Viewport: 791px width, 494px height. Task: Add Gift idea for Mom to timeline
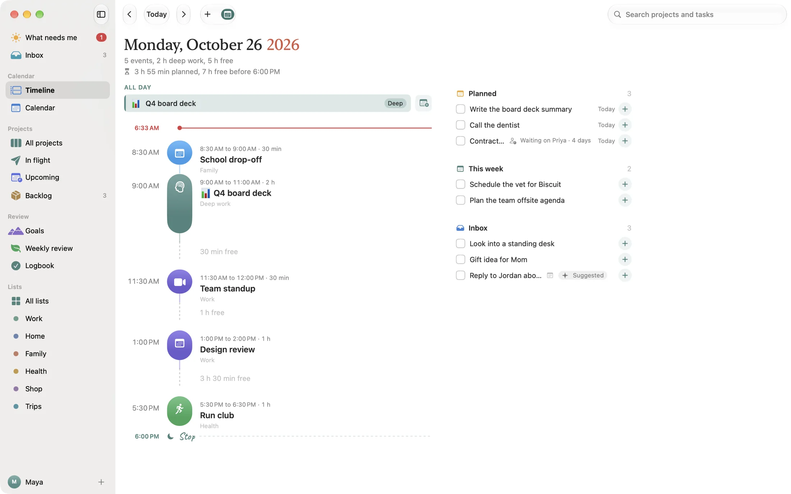625,259
